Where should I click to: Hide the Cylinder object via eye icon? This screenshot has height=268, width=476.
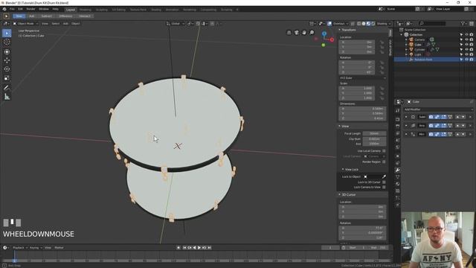pyautogui.click(x=466, y=50)
